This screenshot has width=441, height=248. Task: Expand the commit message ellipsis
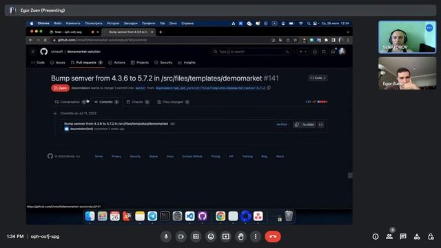coord(172,124)
